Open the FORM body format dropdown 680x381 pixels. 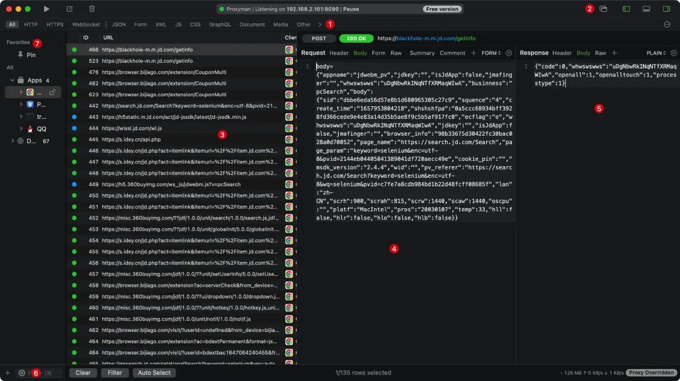(x=491, y=53)
